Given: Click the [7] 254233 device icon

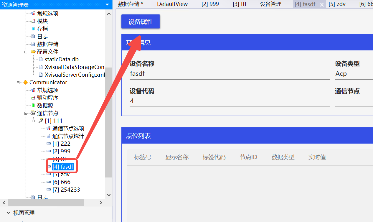Looking at the screenshot, I should click(49, 190).
